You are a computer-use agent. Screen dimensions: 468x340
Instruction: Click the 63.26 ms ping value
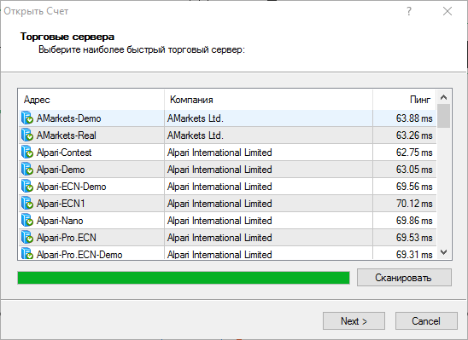pyautogui.click(x=414, y=135)
